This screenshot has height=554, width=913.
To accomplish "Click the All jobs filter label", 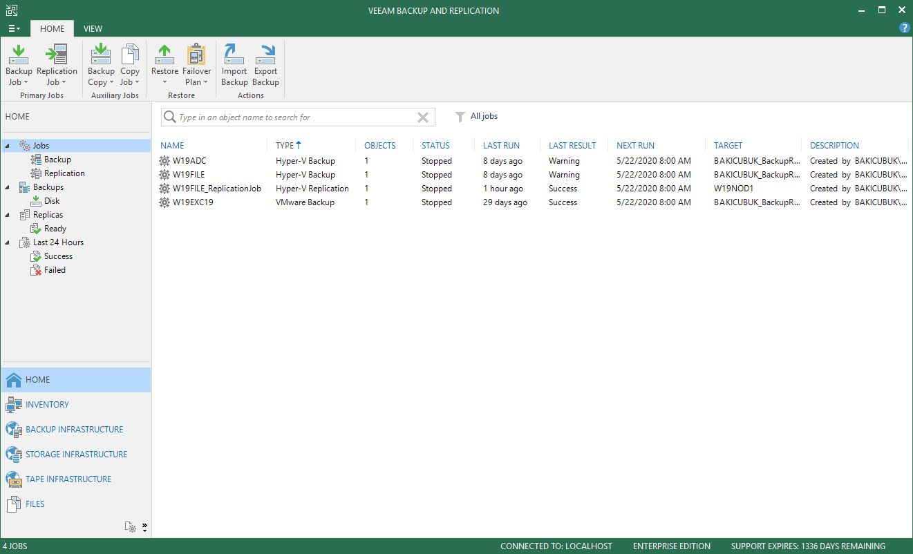I will pos(484,117).
